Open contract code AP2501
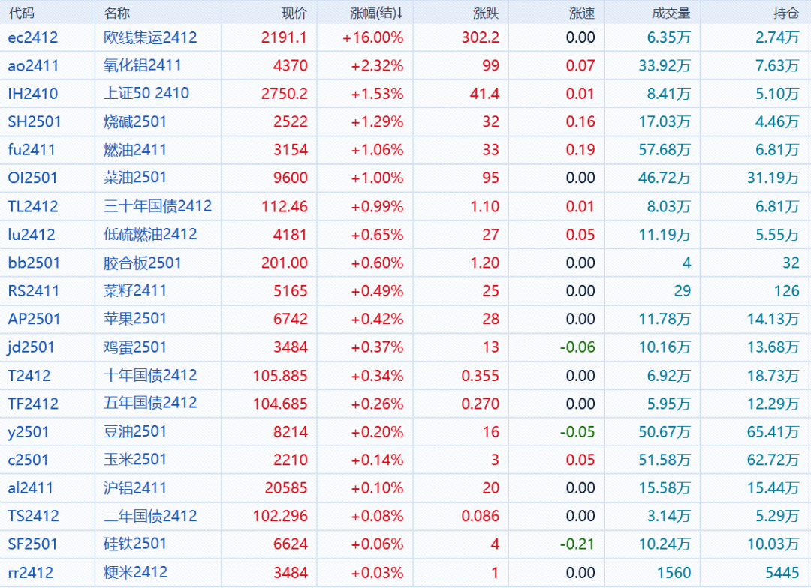 (34, 319)
